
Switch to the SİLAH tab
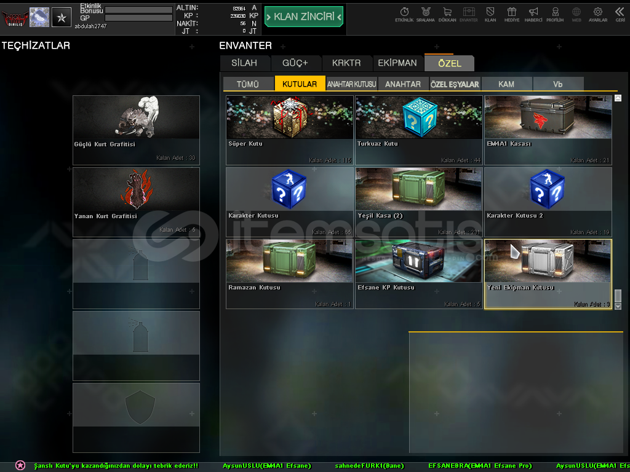[244, 63]
